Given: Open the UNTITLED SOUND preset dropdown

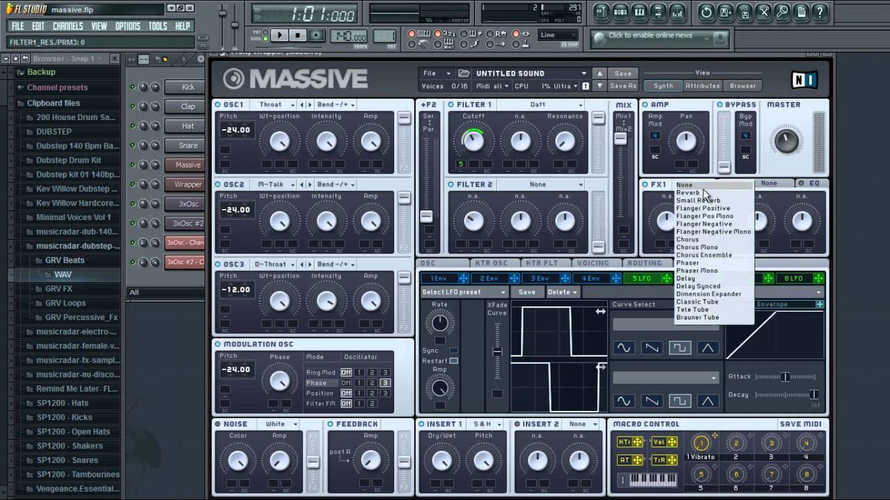Looking at the screenshot, I should (x=532, y=73).
